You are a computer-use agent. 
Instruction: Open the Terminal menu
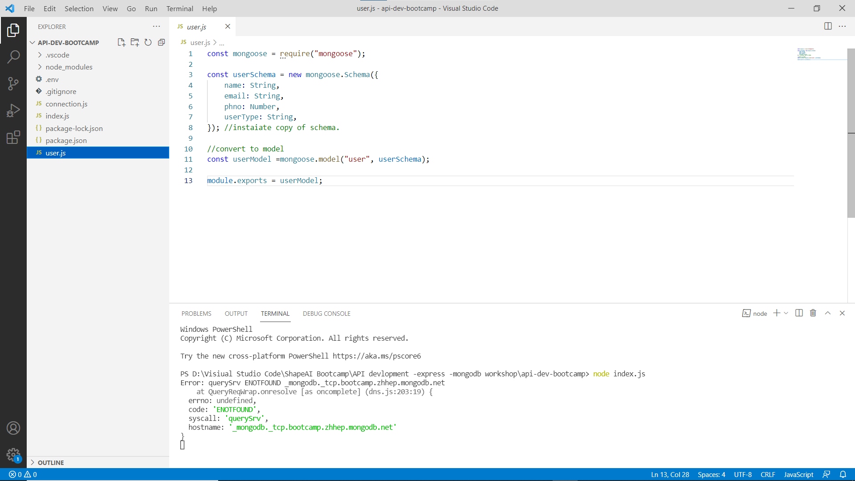click(x=179, y=8)
